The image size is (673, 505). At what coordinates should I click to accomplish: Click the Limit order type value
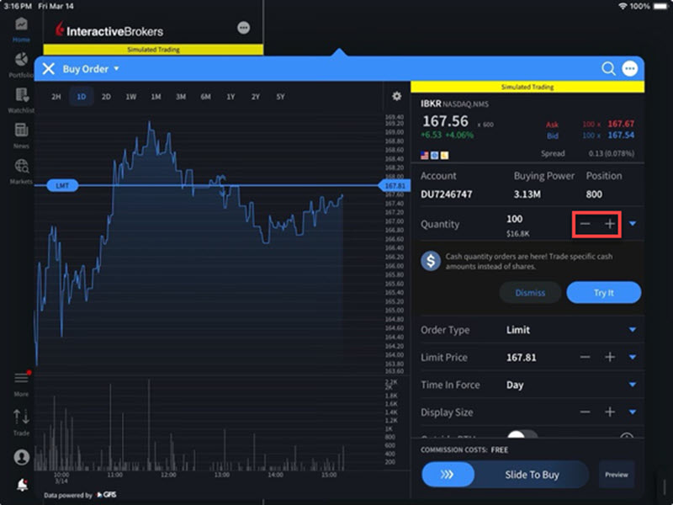(518, 330)
